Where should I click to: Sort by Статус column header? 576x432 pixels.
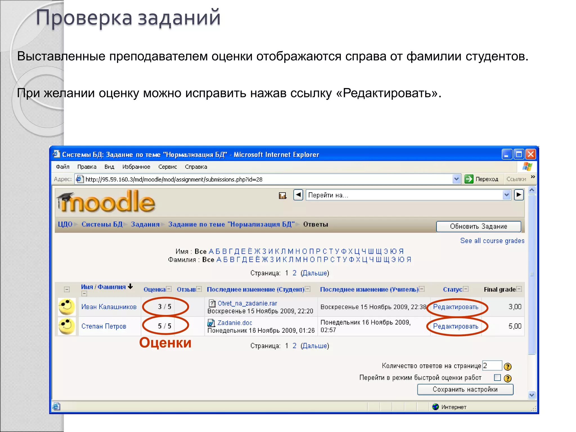[453, 289]
